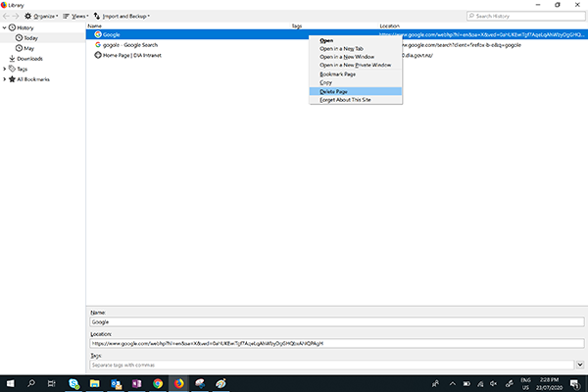
Task: Open taskbar search magnifier
Action: pos(31,383)
